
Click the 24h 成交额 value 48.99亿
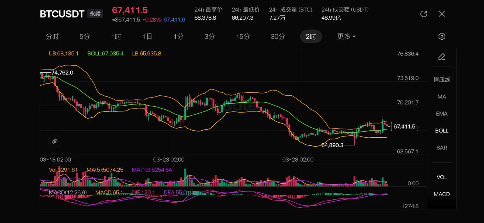[331, 18]
